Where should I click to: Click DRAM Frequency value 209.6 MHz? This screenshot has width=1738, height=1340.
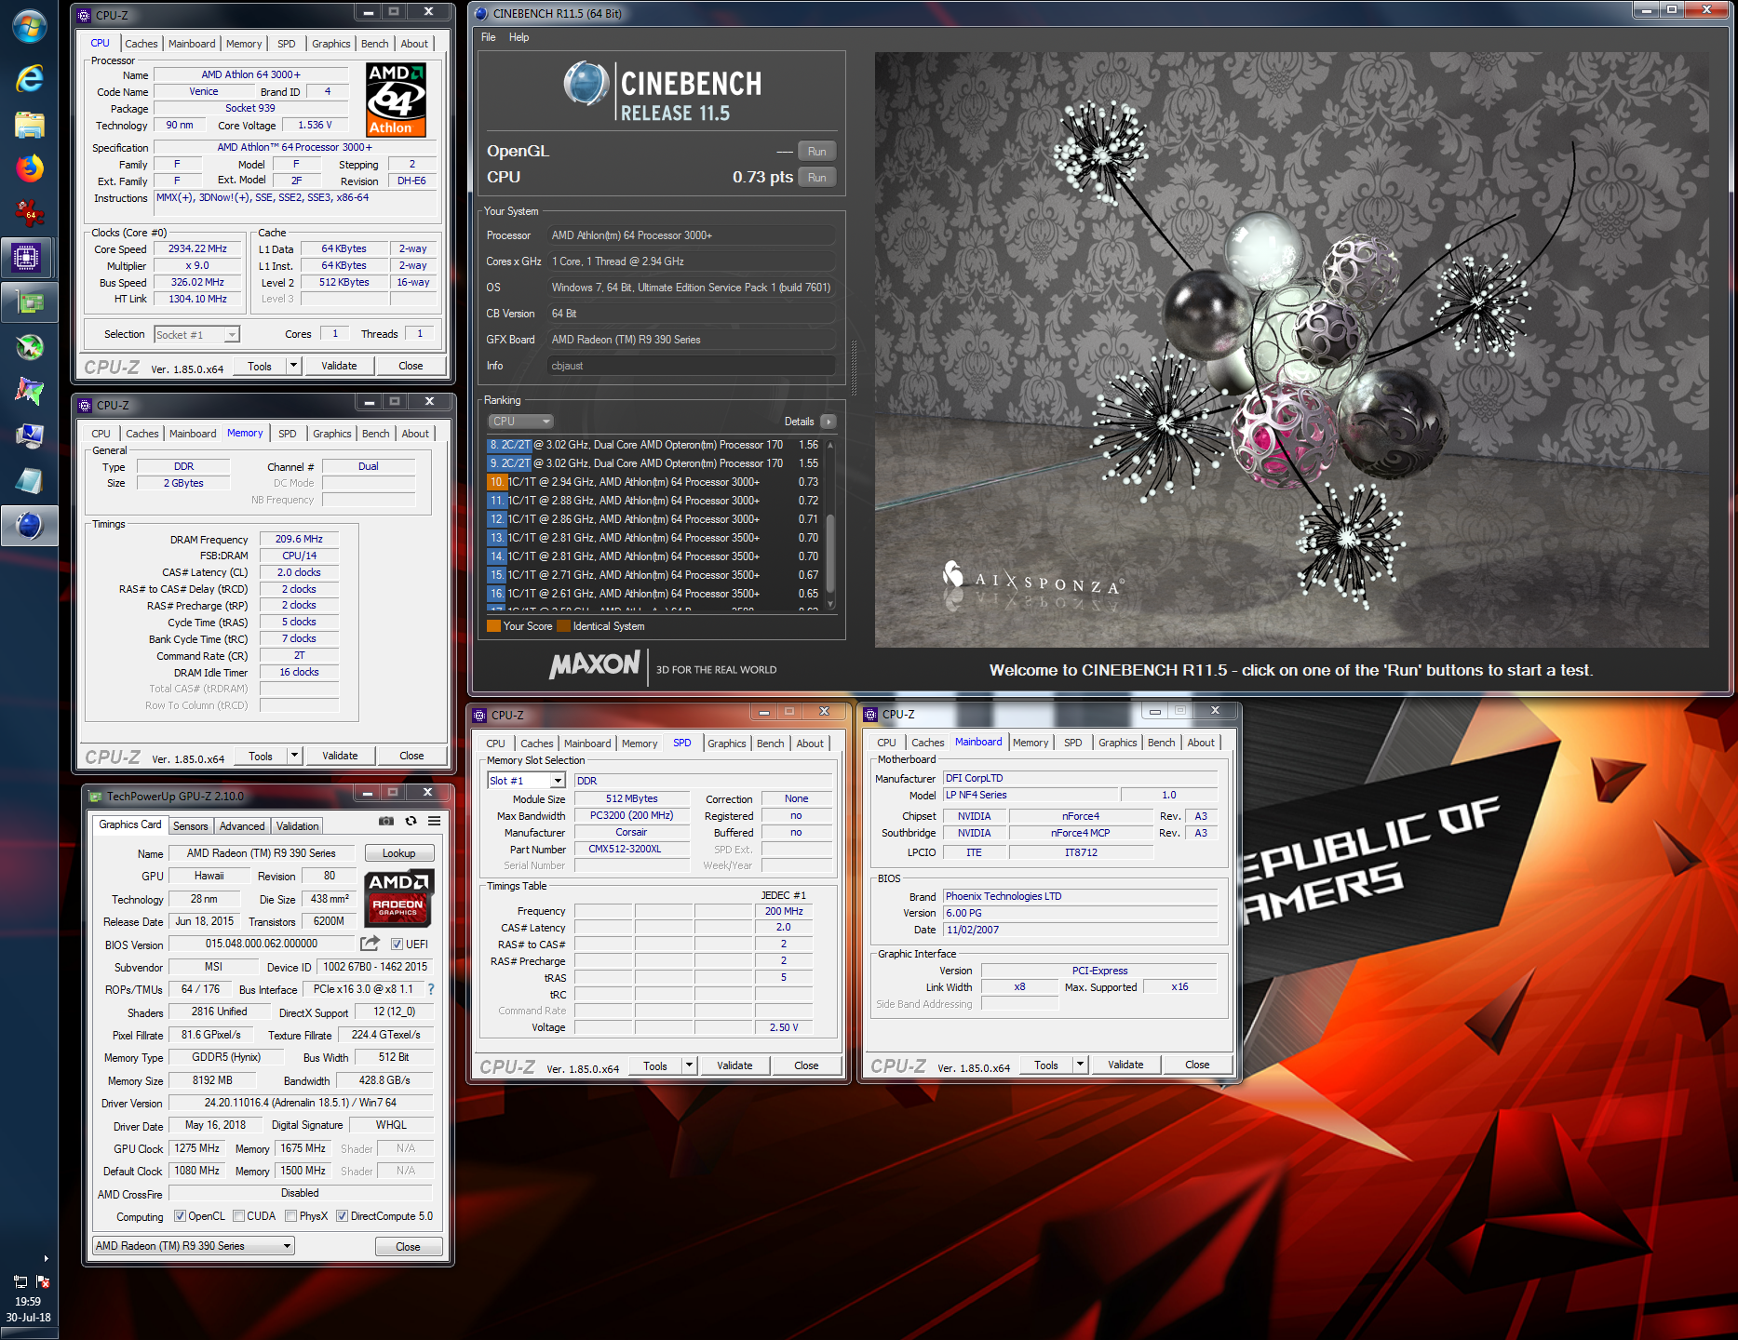tap(299, 540)
